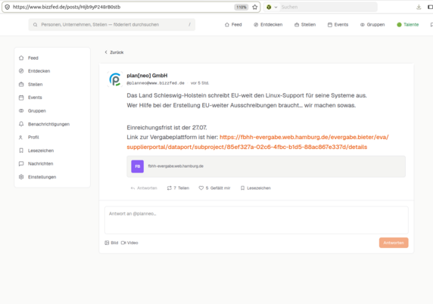Select Benachrichtigungen label in sidebar
The image size is (433, 304).
pos(48,124)
